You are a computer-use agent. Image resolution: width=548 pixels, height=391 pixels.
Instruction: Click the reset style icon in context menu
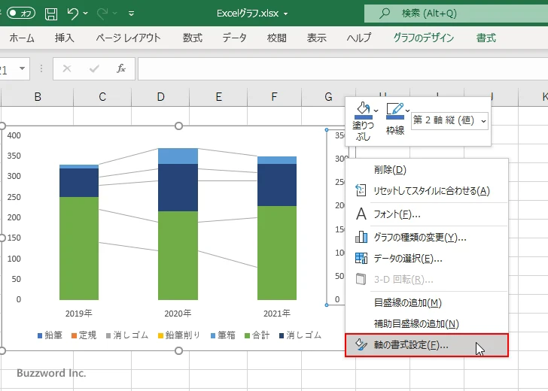[x=361, y=191]
